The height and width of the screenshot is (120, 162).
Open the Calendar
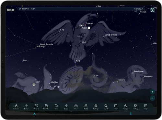tap(46, 107)
